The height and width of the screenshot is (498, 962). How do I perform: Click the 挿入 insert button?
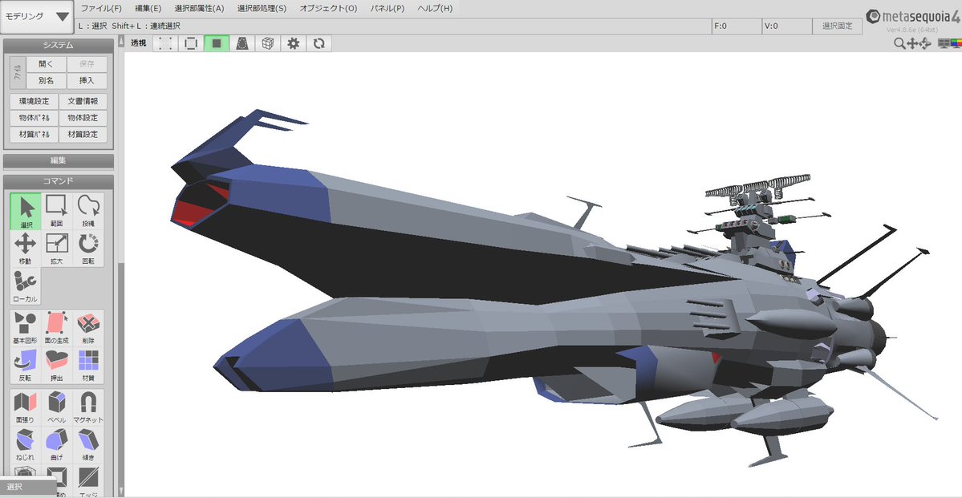coord(87,80)
